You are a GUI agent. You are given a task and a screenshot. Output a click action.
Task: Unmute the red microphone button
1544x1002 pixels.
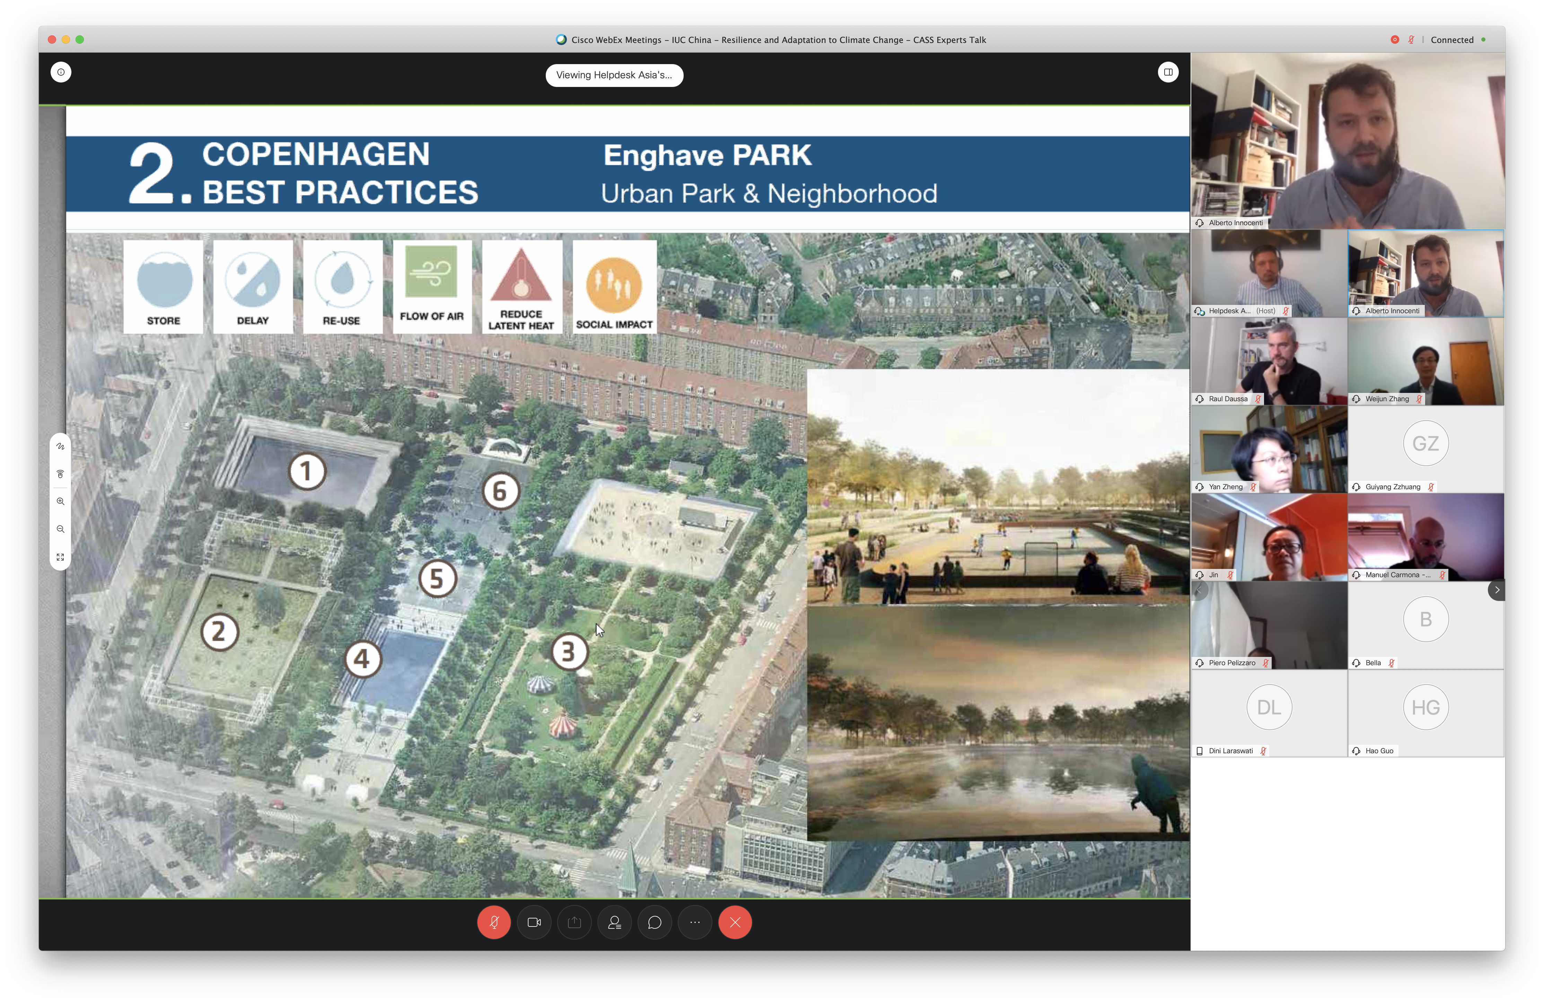494,922
